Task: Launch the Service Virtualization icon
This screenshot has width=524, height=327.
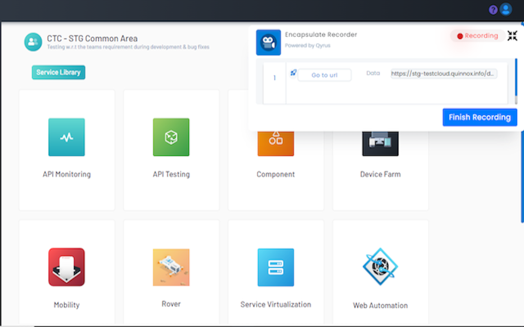Action: 276,267
